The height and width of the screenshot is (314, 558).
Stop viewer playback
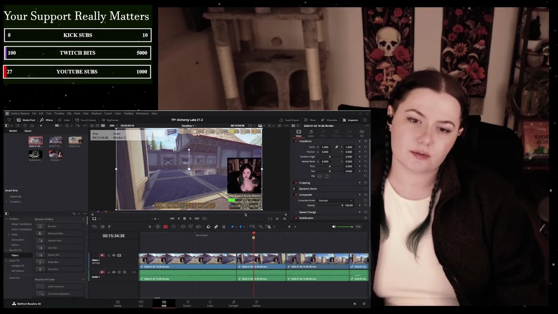pos(184,218)
